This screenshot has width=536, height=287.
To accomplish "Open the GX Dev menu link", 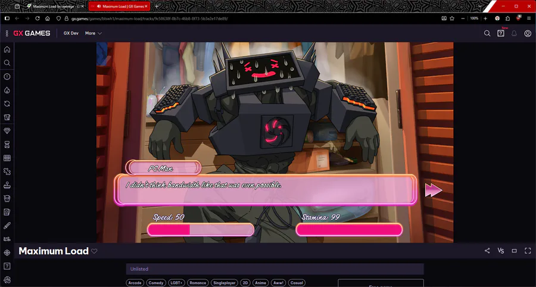I will pos(71,33).
